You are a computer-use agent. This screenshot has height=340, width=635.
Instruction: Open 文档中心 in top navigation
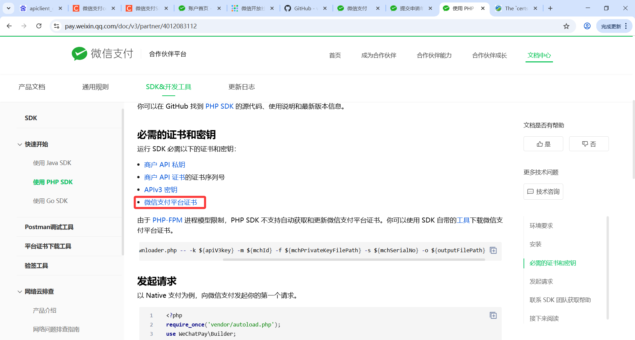point(539,55)
